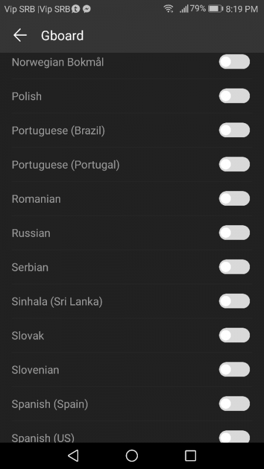Tap the Android home circle button
Viewport: 264px width, 469px height.
pos(131,456)
